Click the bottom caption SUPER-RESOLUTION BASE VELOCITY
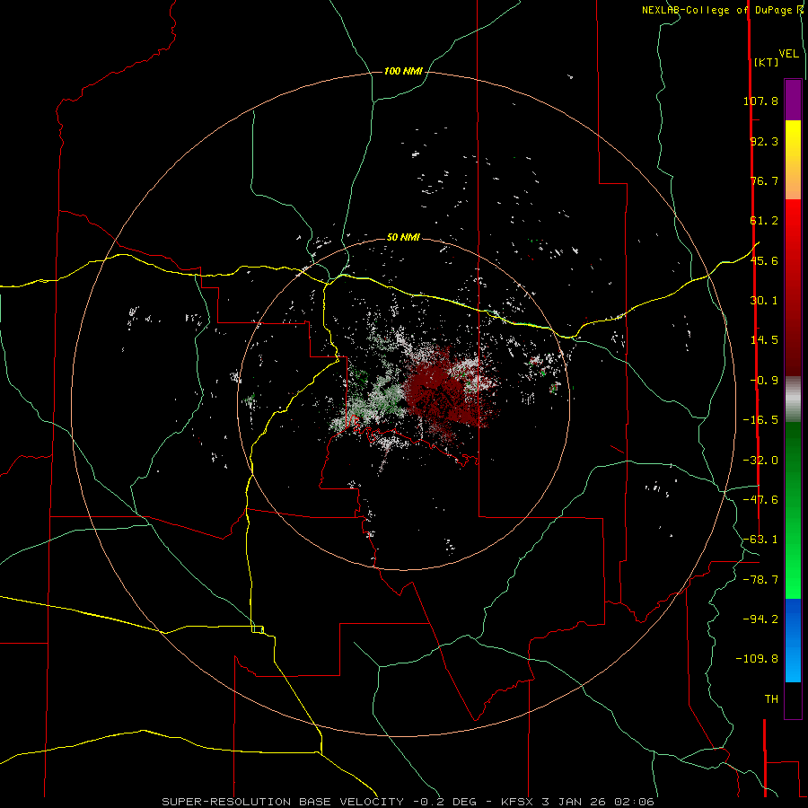808x808 pixels. point(408,802)
